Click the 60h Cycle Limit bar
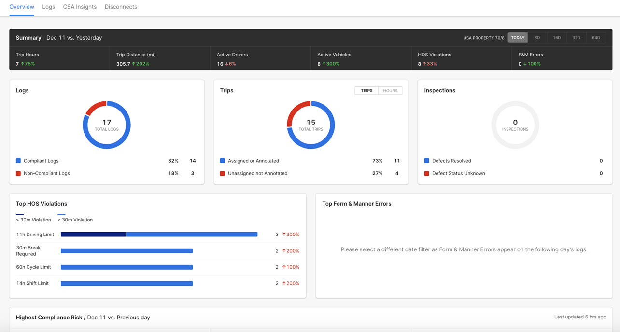Image resolution: width=620 pixels, height=332 pixels. click(x=127, y=267)
